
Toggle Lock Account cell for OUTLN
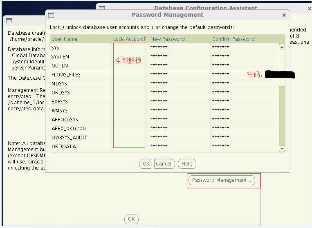(x=130, y=66)
